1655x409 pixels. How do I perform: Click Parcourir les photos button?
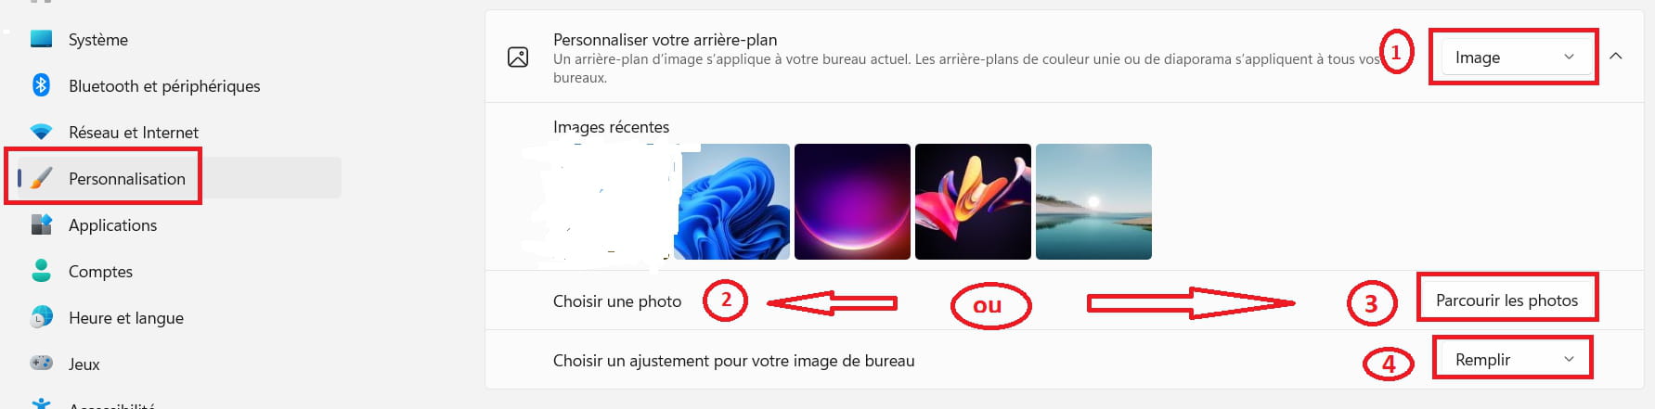(1506, 300)
